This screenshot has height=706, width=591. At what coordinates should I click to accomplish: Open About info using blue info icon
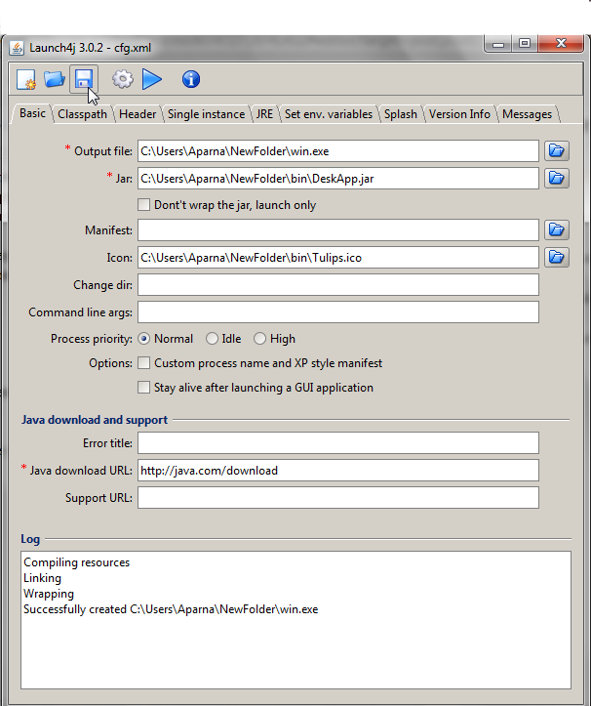191,79
